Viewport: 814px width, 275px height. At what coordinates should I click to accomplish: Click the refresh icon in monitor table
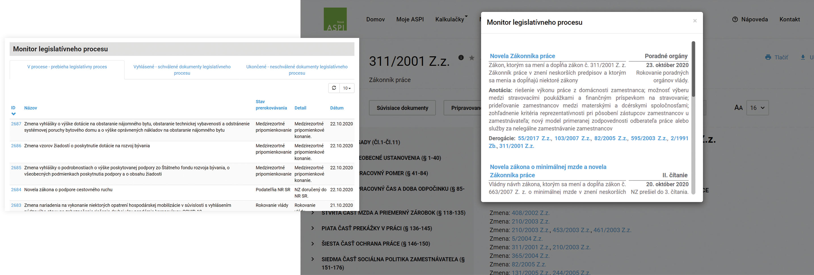(x=334, y=88)
